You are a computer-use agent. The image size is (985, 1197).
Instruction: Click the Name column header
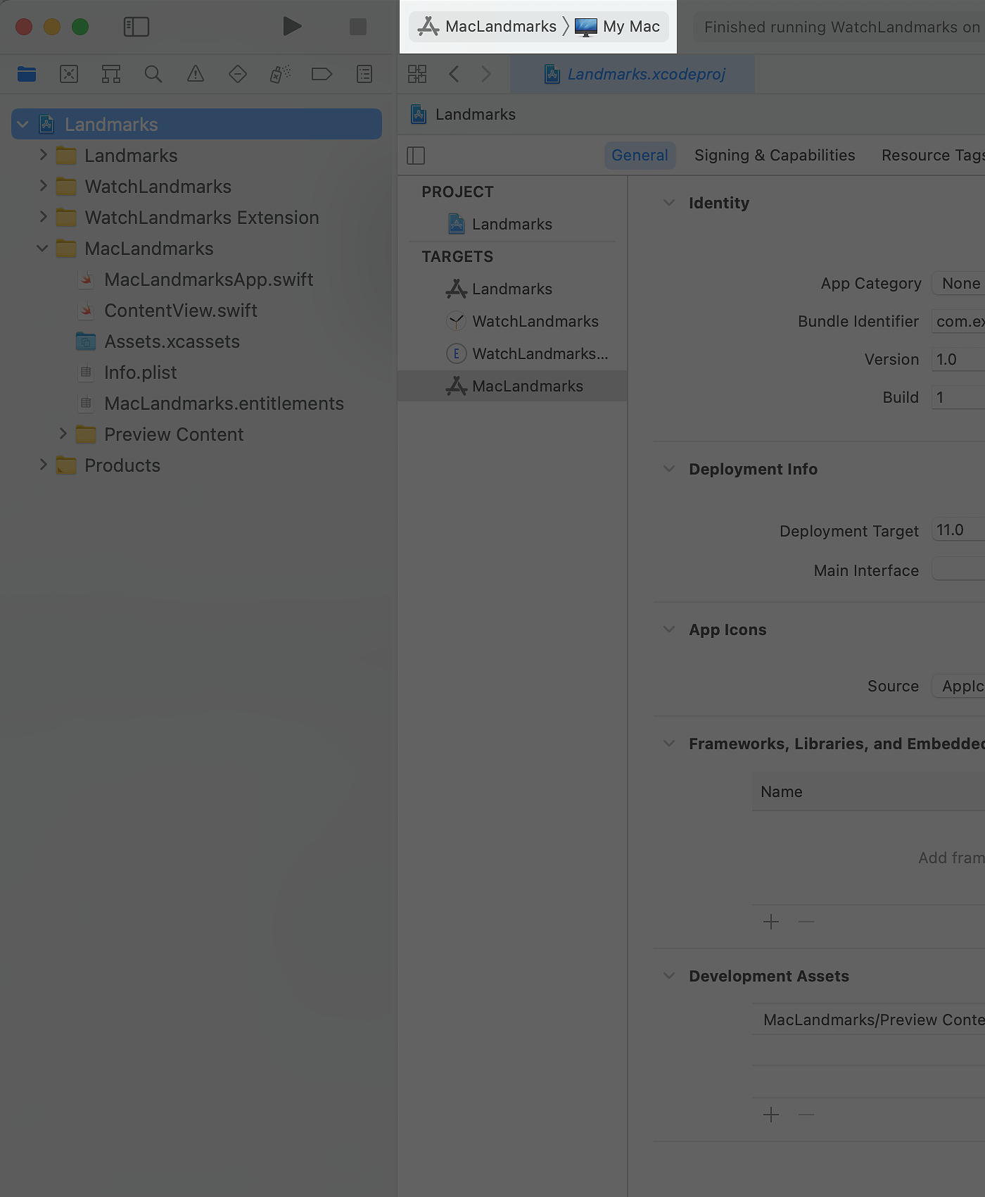pyautogui.click(x=869, y=791)
